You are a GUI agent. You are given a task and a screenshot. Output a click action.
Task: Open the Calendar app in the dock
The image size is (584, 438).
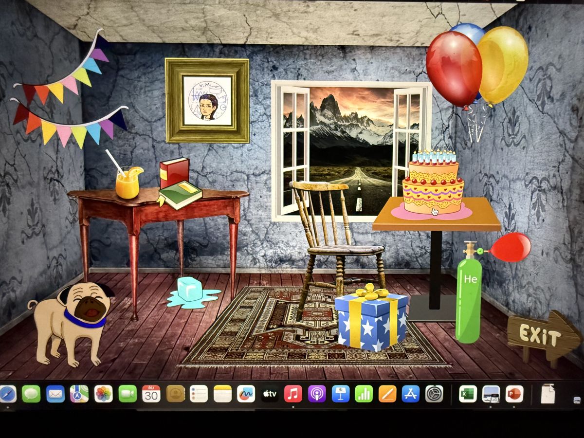point(151,394)
